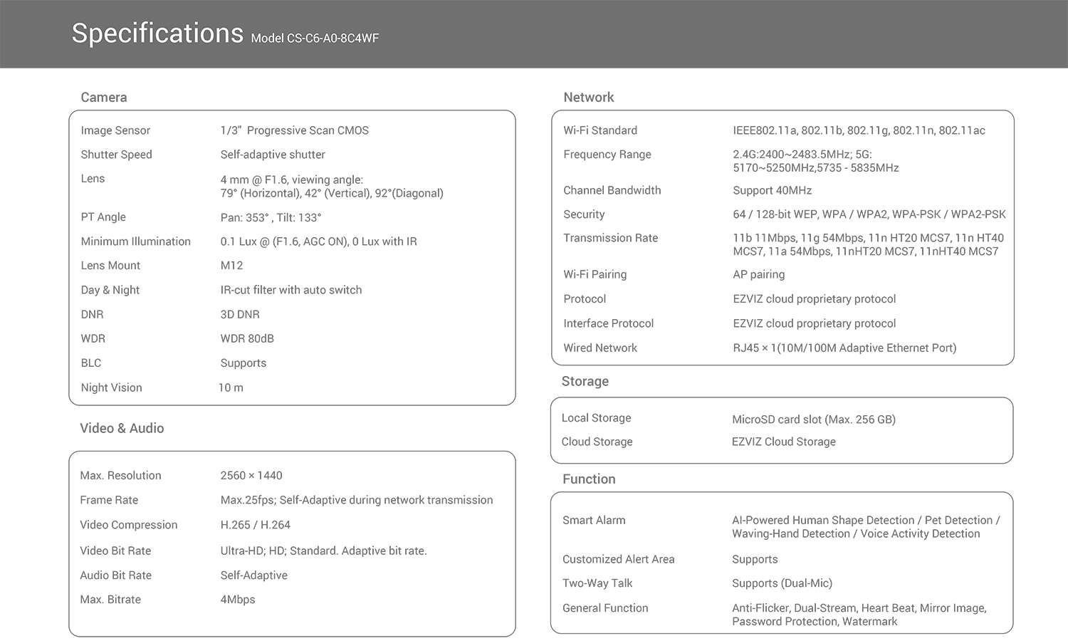Image resolution: width=1068 pixels, height=641 pixels.
Task: Select the Camera section heading
Action: (104, 98)
